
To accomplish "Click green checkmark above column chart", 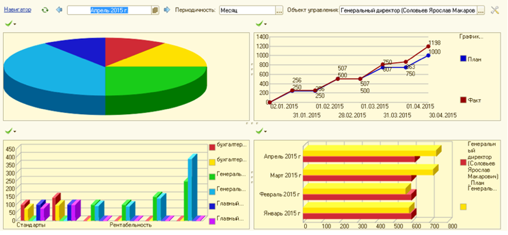I will (x=9, y=131).
